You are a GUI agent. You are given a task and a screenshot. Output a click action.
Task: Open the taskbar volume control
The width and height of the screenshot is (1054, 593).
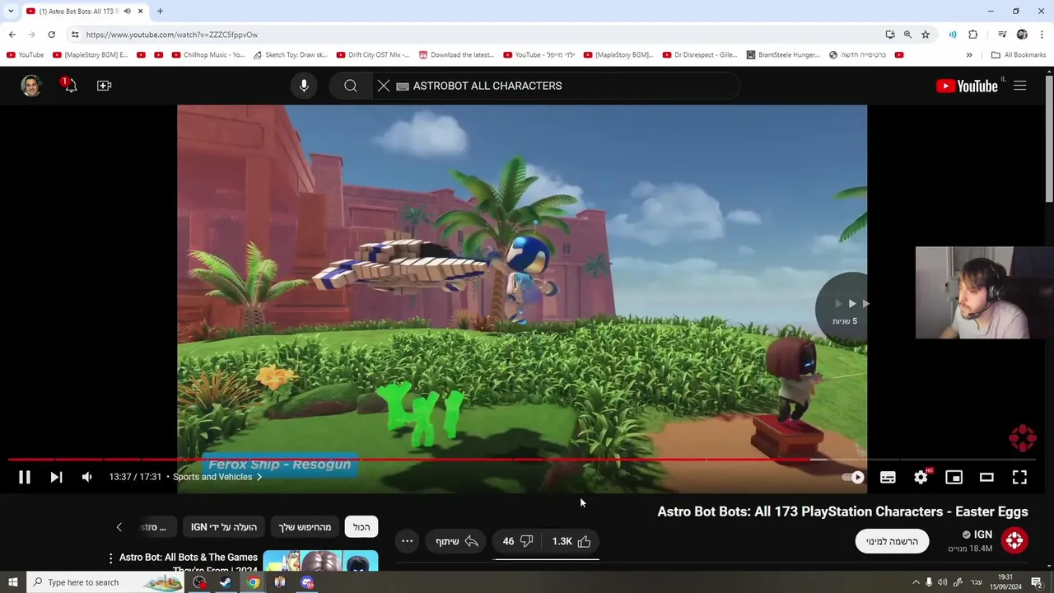942,582
